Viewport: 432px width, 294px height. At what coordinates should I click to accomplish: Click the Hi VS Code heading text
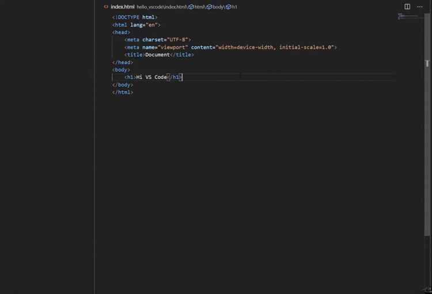click(x=151, y=77)
